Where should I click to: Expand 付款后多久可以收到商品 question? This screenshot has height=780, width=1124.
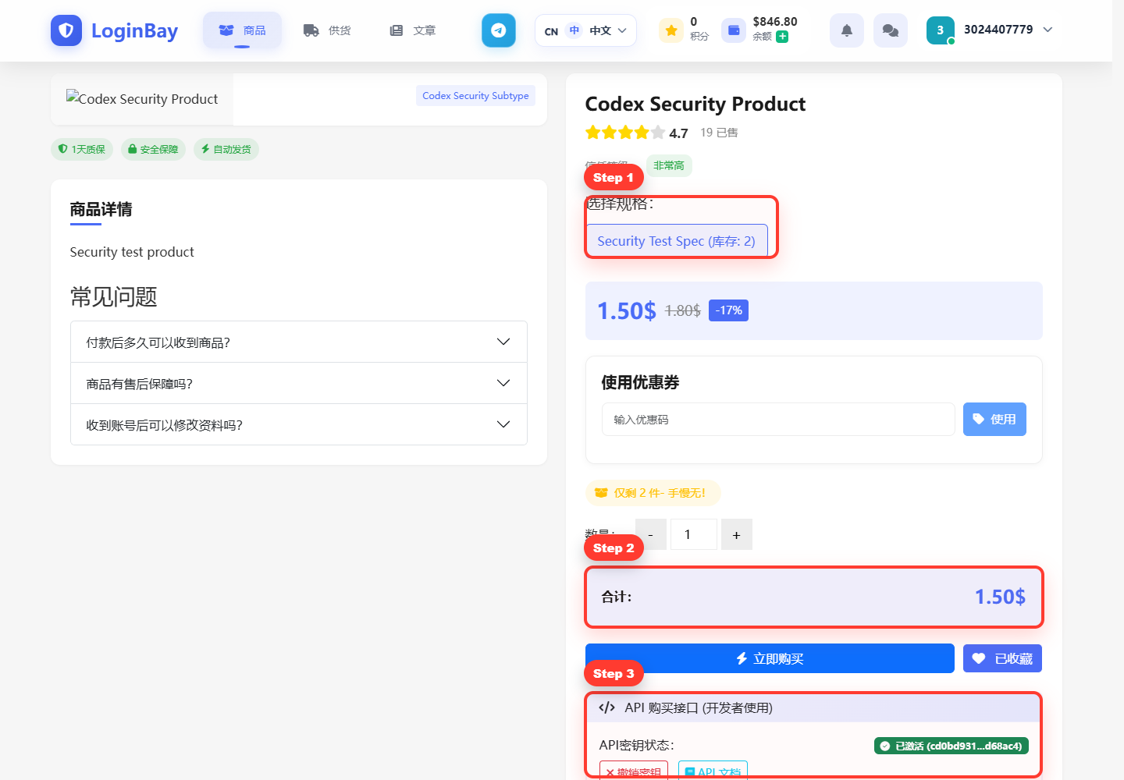tap(299, 342)
